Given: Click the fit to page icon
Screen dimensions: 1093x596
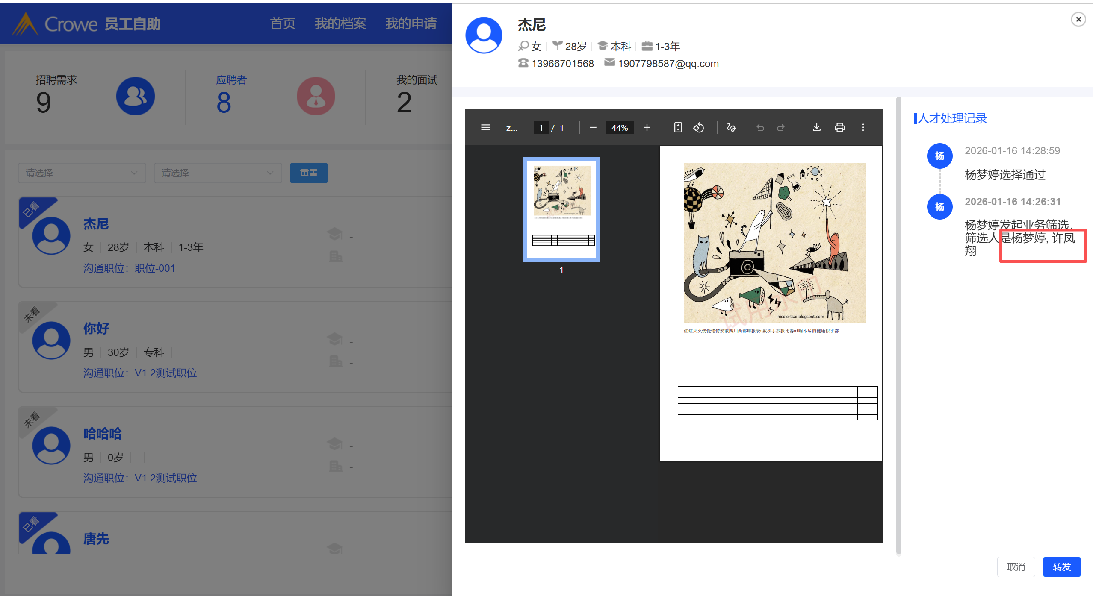Looking at the screenshot, I should tap(678, 127).
